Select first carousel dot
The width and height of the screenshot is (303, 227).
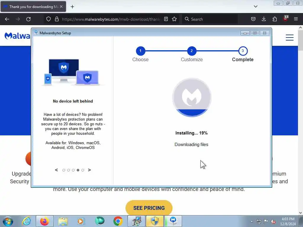(64, 170)
